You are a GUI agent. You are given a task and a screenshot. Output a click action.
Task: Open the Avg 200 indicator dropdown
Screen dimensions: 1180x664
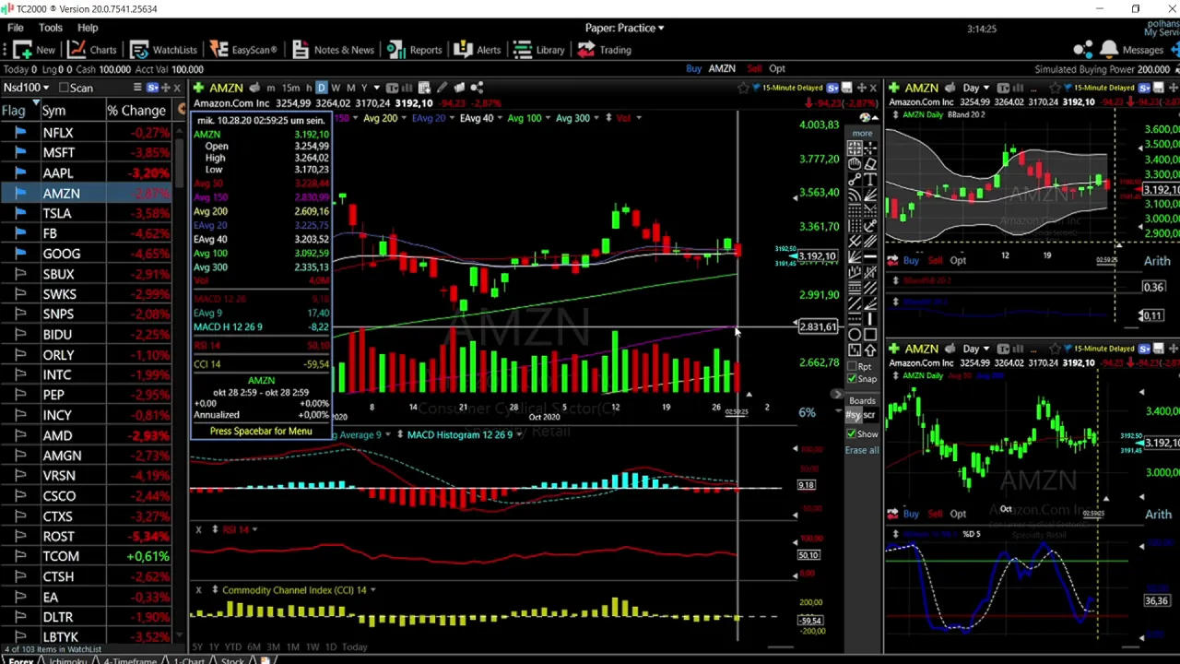pos(386,118)
